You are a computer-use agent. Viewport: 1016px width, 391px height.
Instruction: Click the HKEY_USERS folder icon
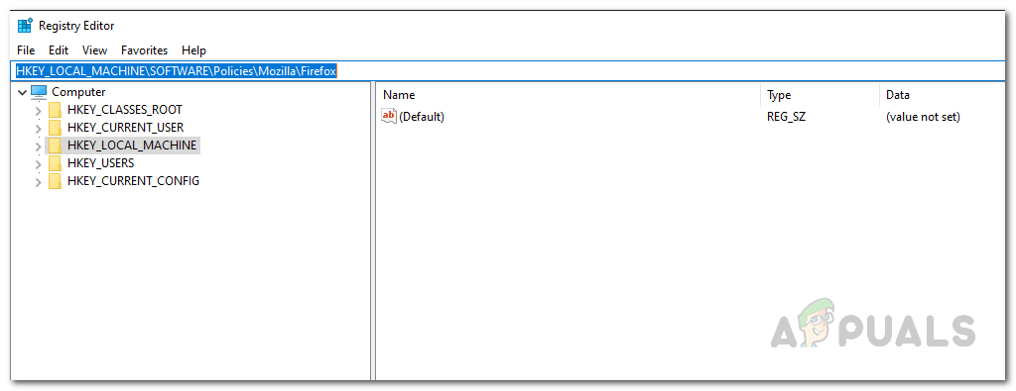coord(55,163)
